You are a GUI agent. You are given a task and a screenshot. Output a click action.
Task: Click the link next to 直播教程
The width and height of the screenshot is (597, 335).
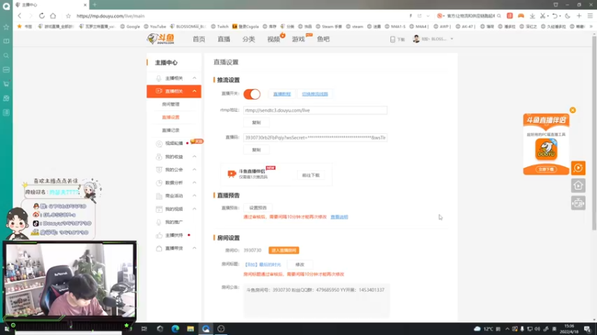(315, 94)
